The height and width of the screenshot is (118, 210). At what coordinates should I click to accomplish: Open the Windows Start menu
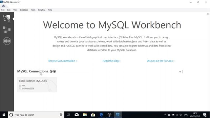point(4,115)
